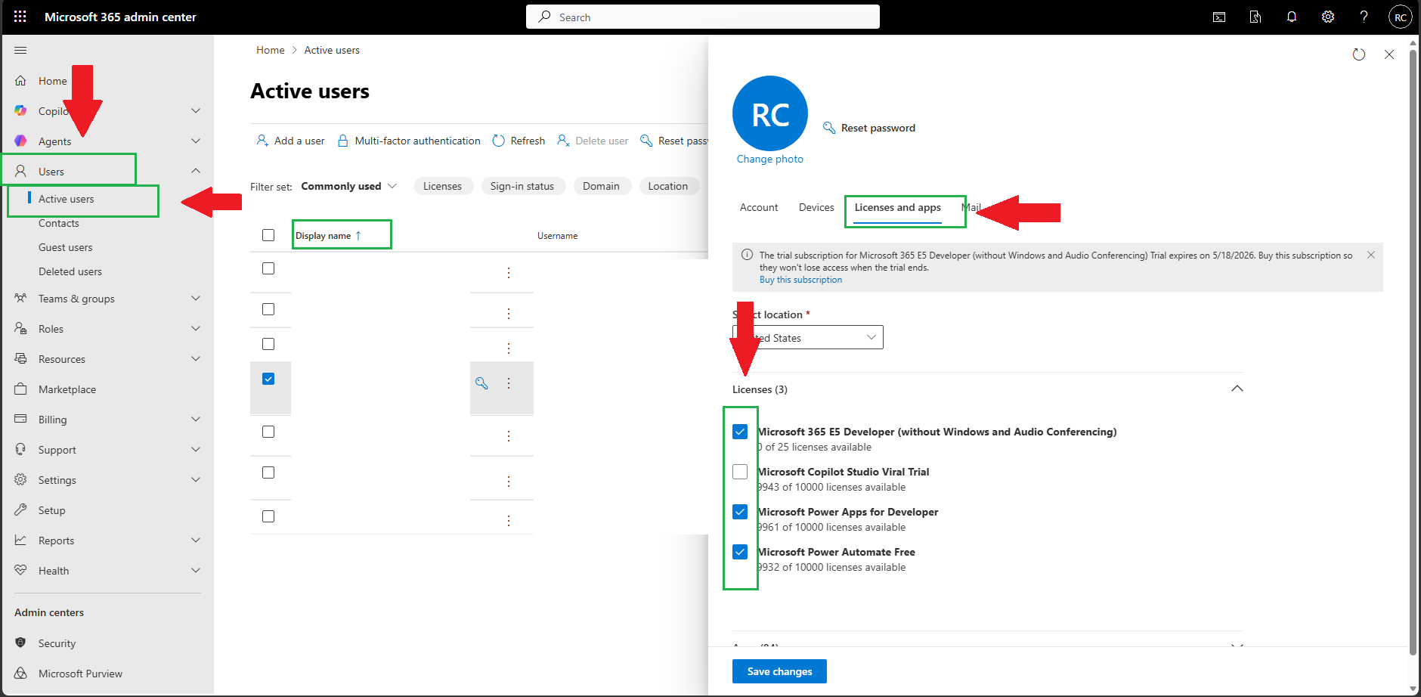
Task: Click the Reset password link in panel
Action: point(869,128)
